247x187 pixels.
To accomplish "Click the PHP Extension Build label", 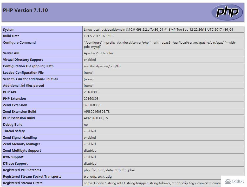I will point(19,118).
